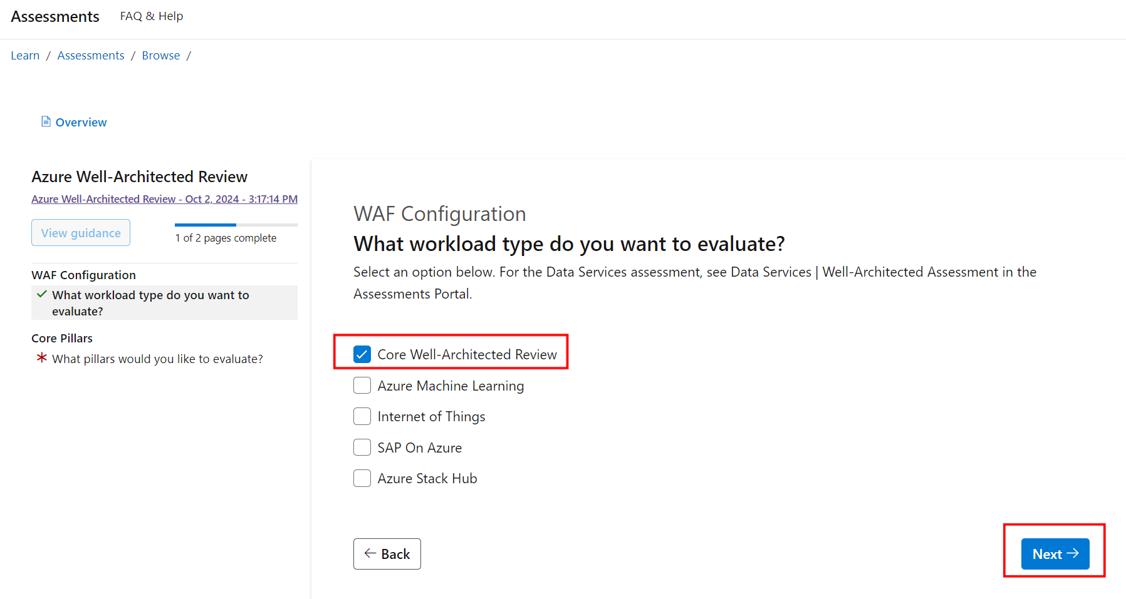Click the red asterisk beside pillars question
1126x599 pixels.
[x=42, y=358]
